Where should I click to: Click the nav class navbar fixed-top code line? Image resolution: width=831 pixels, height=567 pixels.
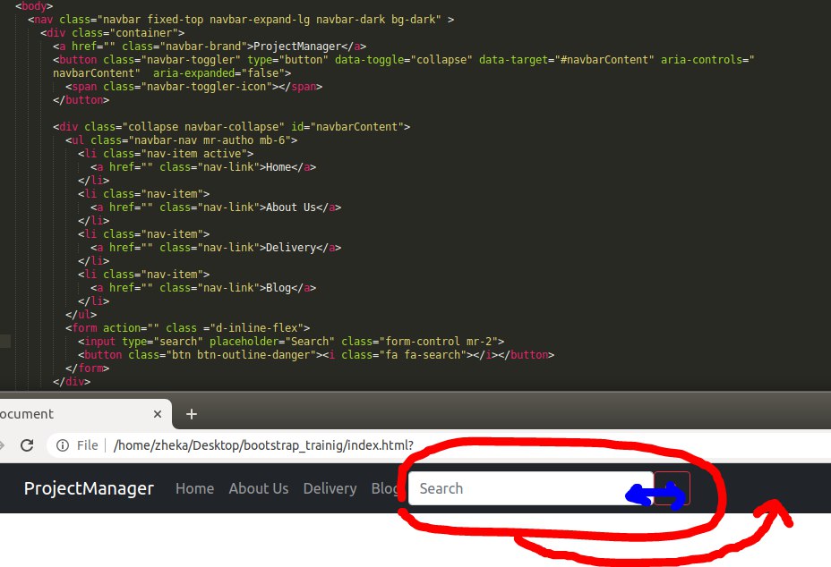(241, 20)
